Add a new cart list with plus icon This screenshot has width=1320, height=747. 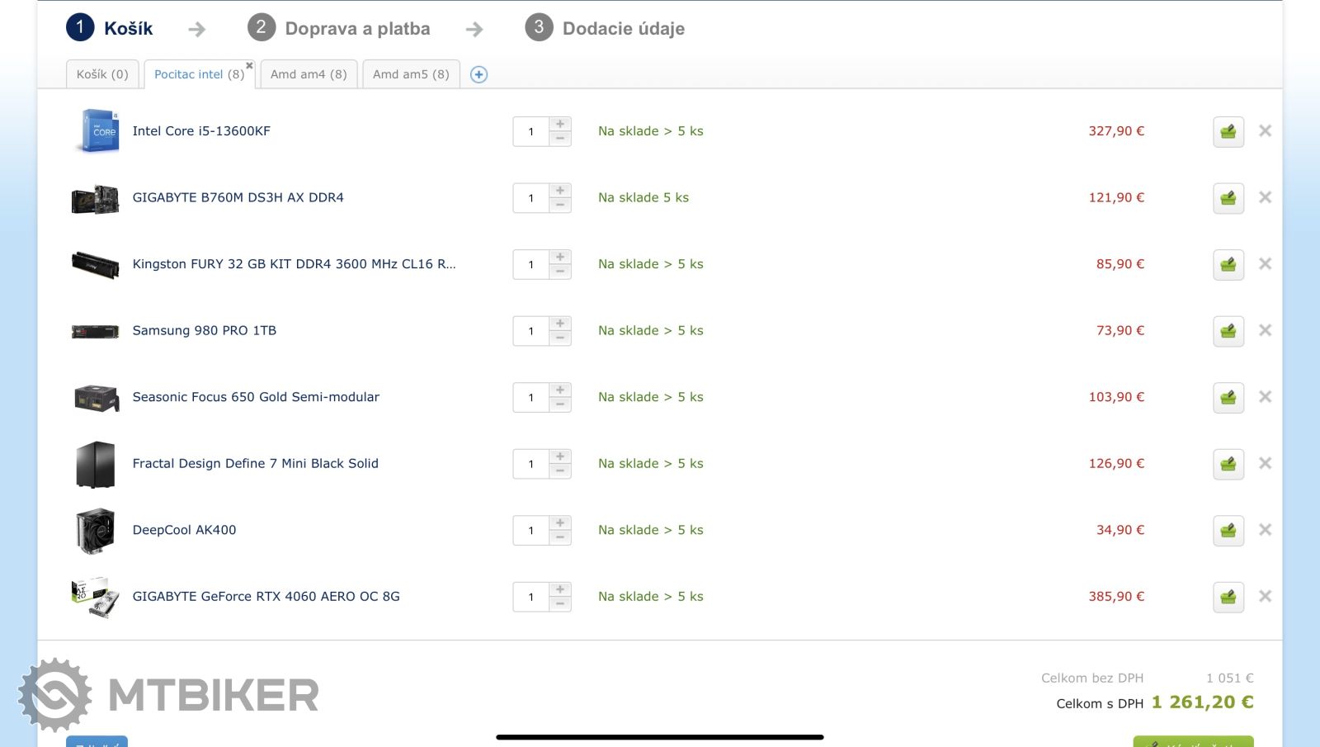[478, 74]
